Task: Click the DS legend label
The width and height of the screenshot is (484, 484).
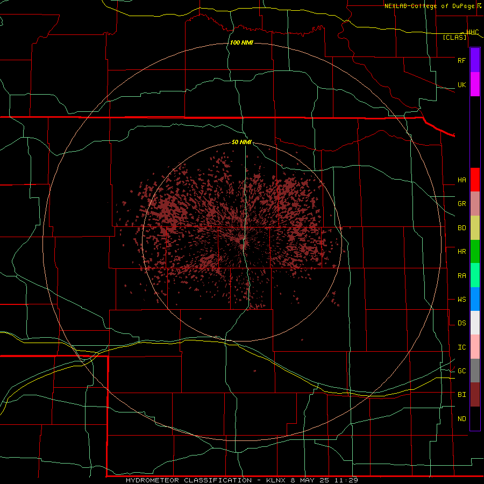Action: pos(461,323)
